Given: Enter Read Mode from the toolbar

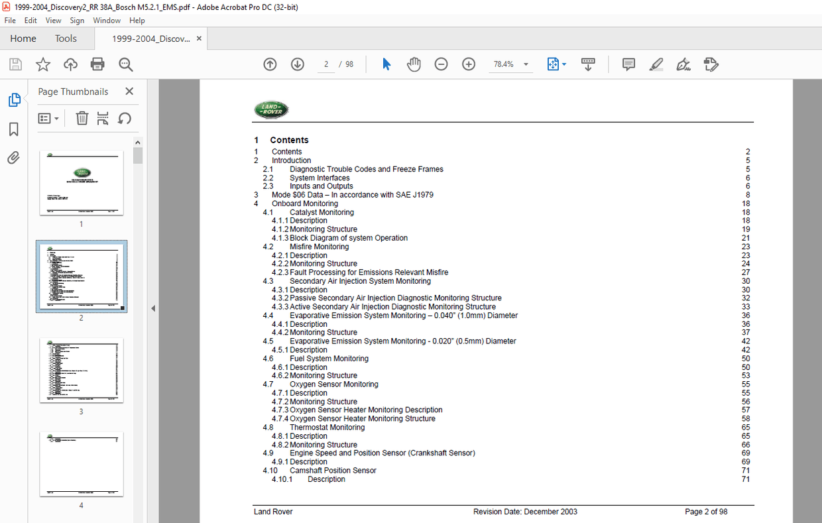Looking at the screenshot, I should point(588,64).
